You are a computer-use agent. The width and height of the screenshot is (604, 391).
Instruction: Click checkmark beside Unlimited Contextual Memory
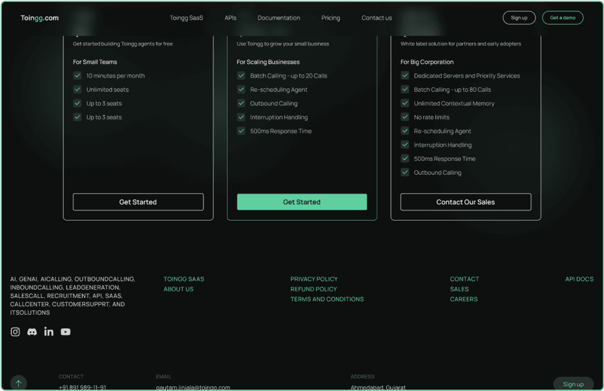click(405, 103)
